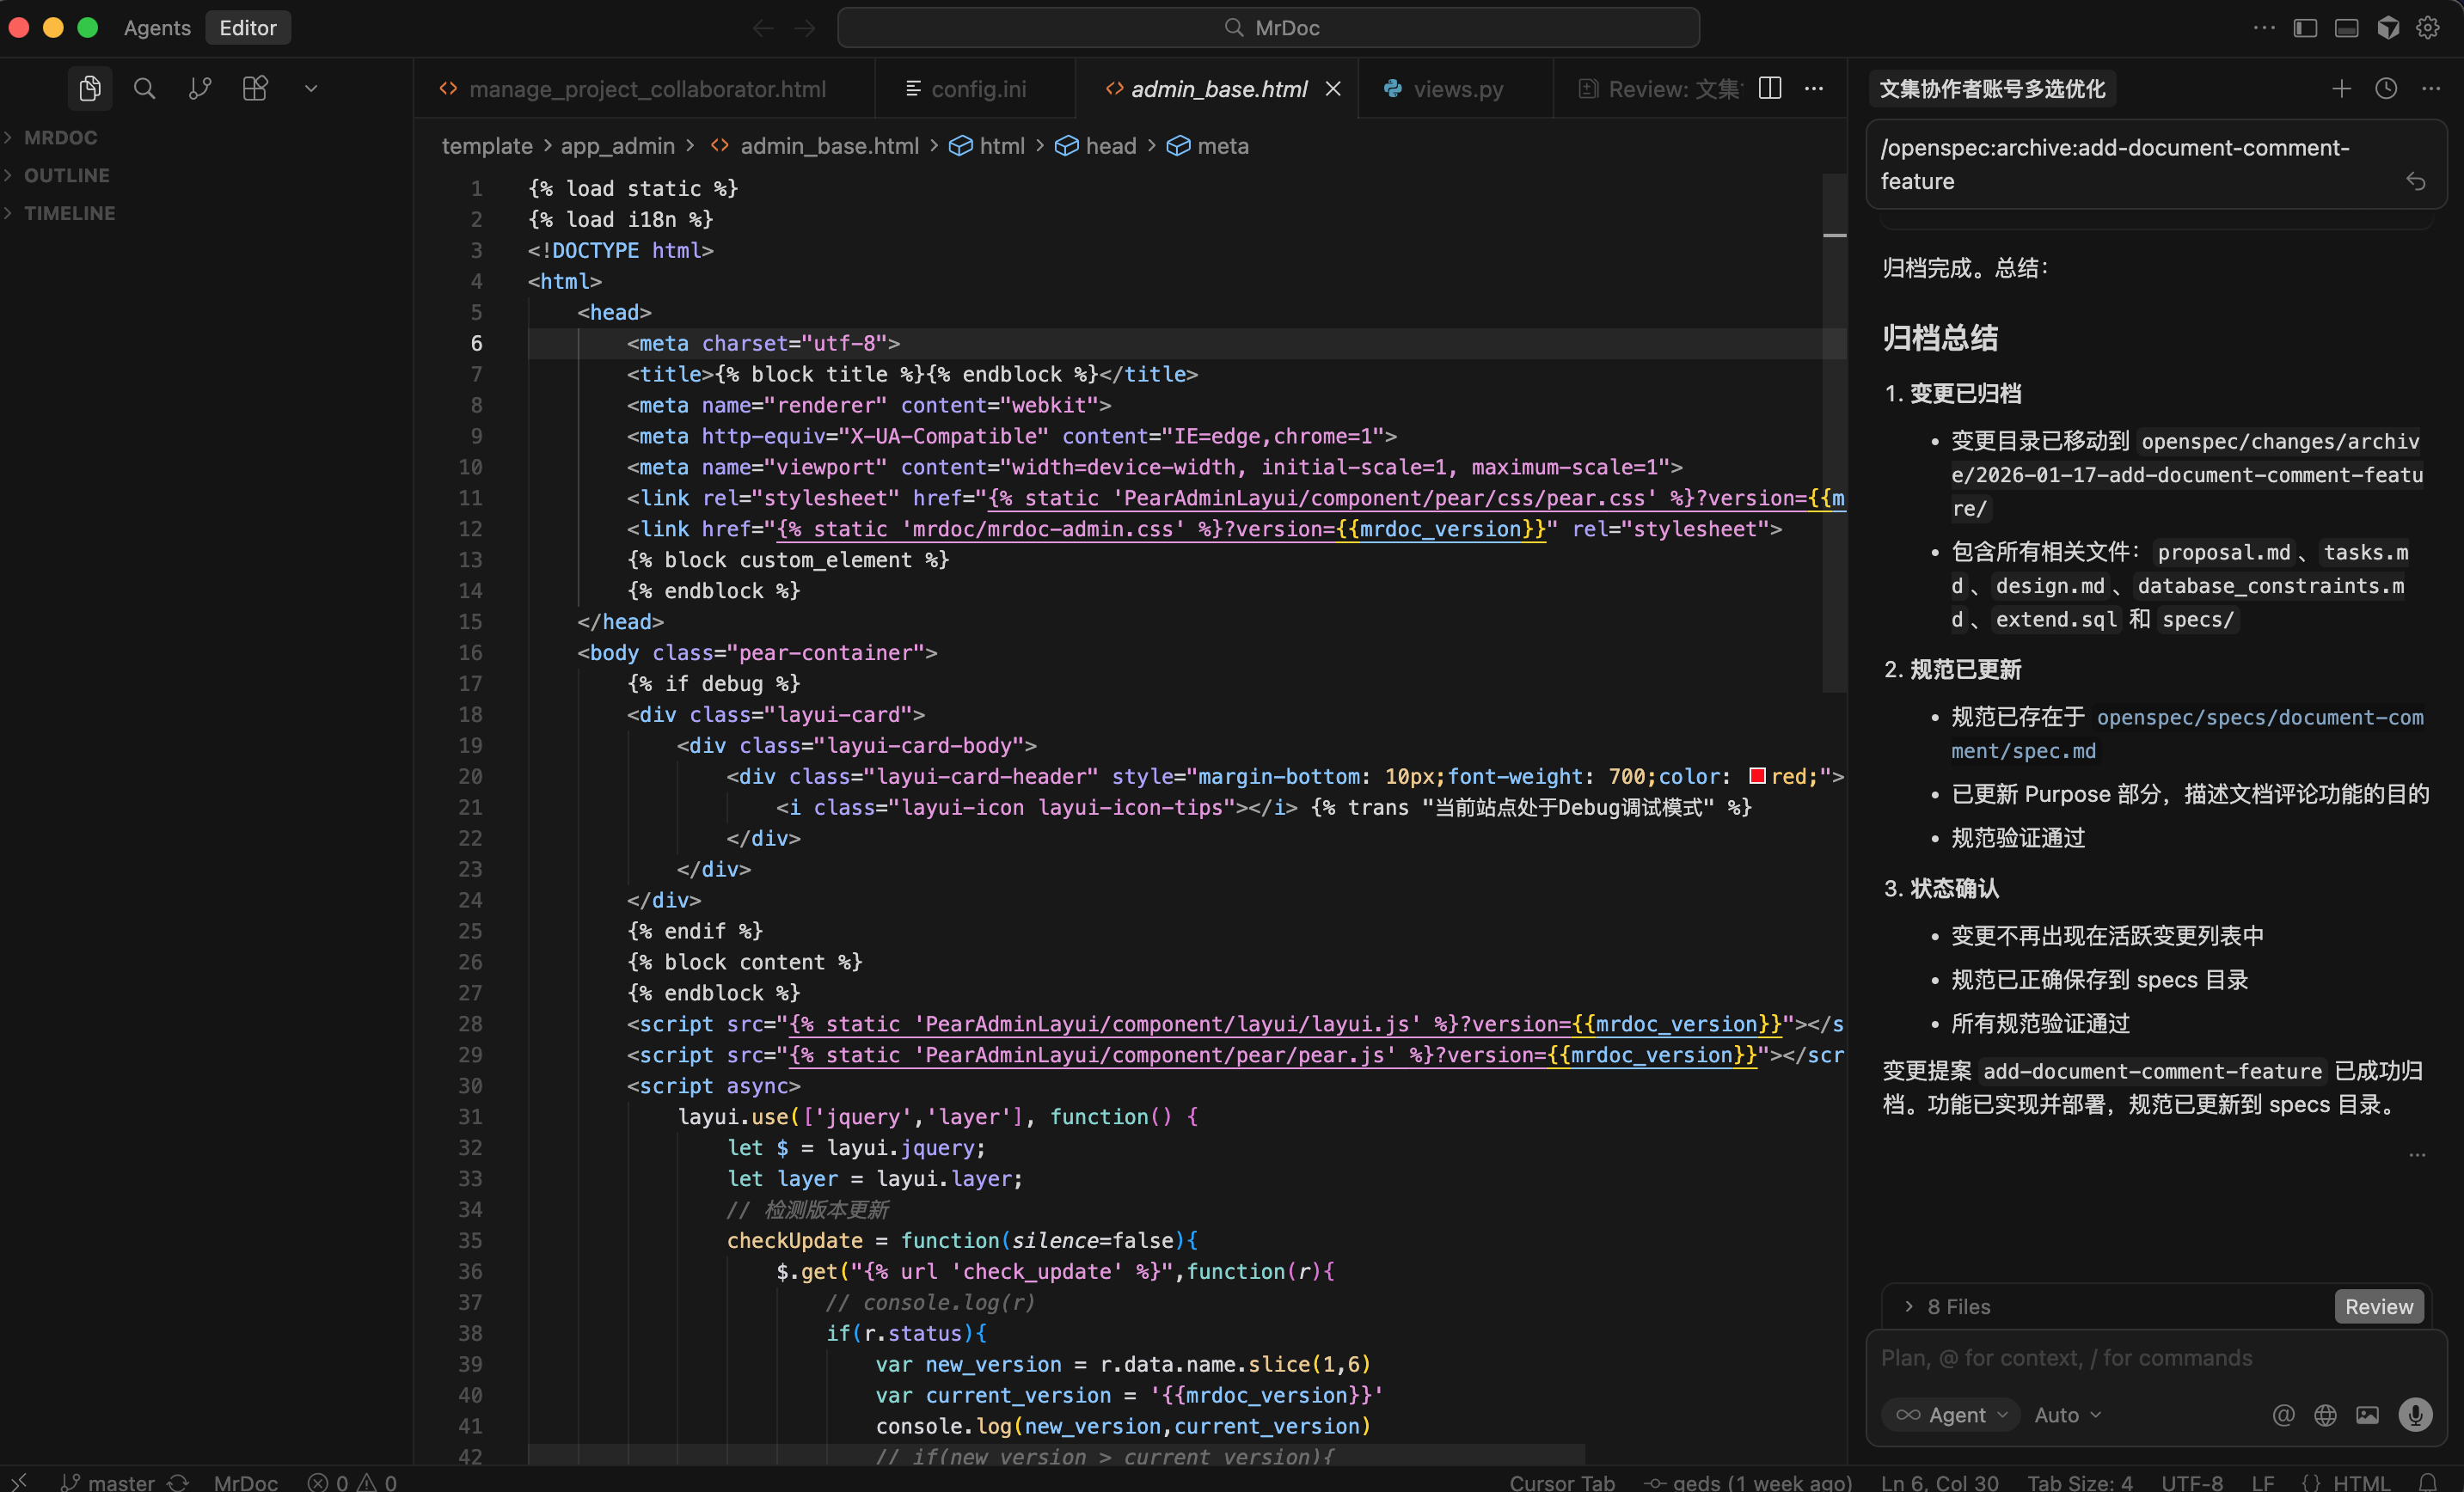This screenshot has width=2464, height=1492.
Task: Toggle the bottom panel layout icon
Action: (2346, 28)
